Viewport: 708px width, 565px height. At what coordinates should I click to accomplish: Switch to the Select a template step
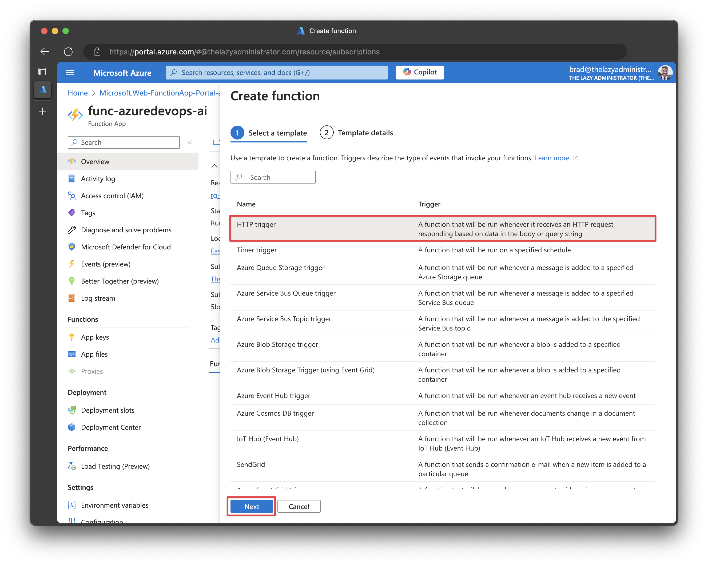pyautogui.click(x=269, y=133)
